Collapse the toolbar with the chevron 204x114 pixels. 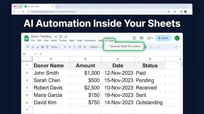pyautogui.click(x=176, y=47)
